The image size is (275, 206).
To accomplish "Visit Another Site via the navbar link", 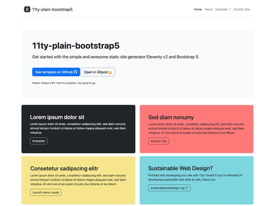I will [241, 9].
